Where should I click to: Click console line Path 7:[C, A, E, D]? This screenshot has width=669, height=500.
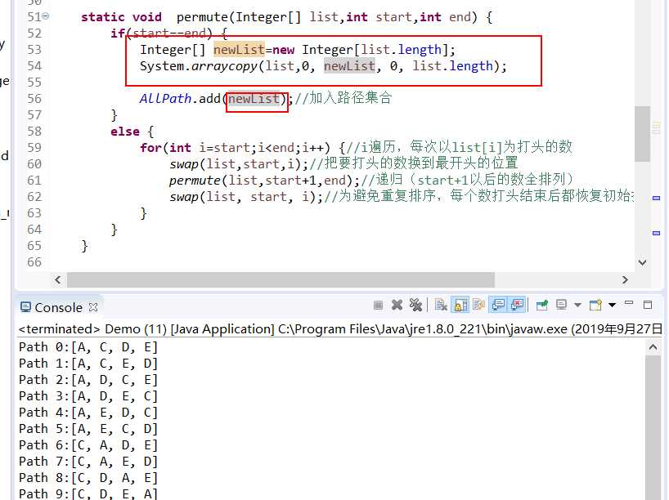[x=88, y=462]
